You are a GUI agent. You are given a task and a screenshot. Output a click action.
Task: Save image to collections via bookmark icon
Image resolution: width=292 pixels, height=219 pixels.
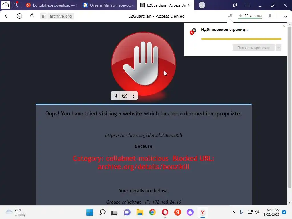coord(115,96)
